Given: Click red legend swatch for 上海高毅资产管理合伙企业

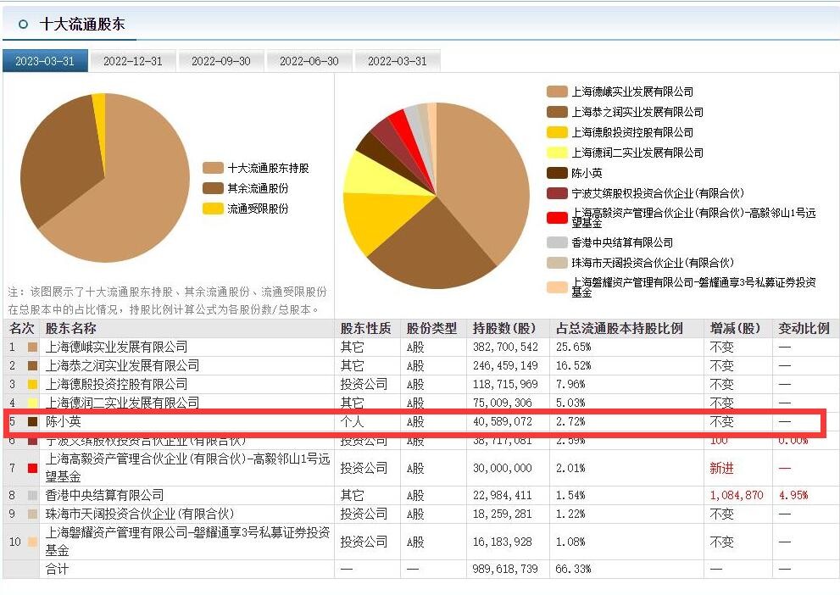Looking at the screenshot, I should pyautogui.click(x=557, y=218).
